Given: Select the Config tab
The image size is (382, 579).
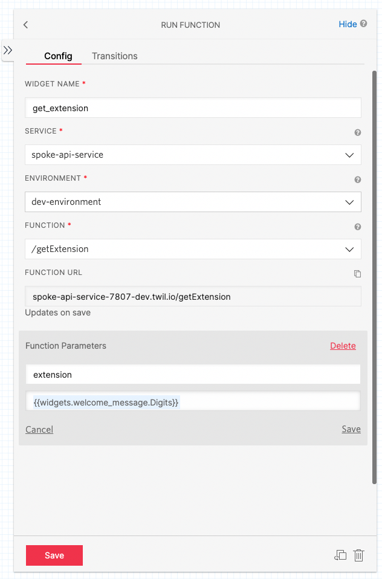Looking at the screenshot, I should [x=53, y=56].
